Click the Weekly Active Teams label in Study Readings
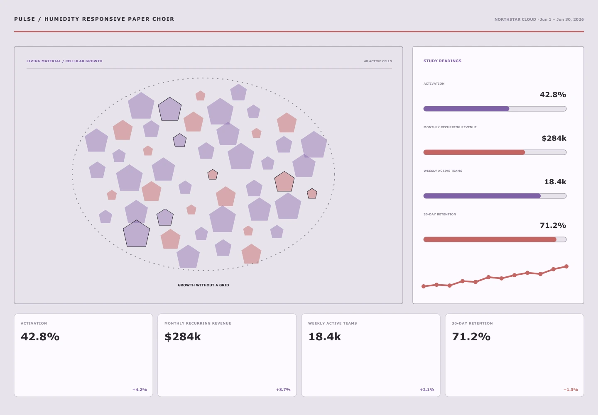Screen dimensions: 598x415 443,171
